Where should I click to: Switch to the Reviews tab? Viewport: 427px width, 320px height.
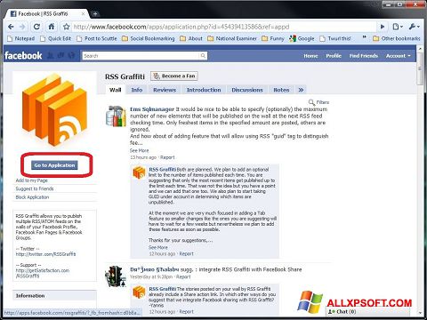pyautogui.click(x=165, y=90)
